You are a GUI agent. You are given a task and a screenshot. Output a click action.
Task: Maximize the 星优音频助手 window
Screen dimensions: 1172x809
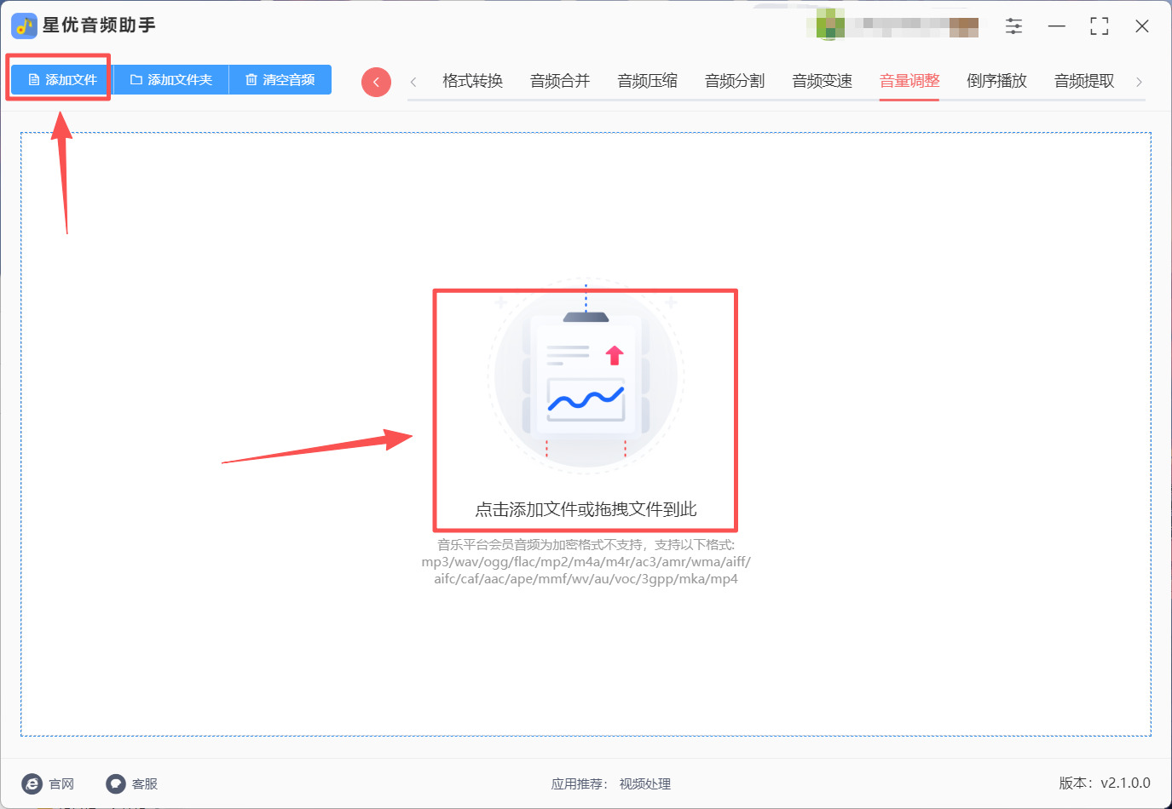click(x=1100, y=26)
